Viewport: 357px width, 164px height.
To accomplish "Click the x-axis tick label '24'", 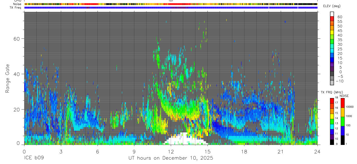I will [317, 152].
